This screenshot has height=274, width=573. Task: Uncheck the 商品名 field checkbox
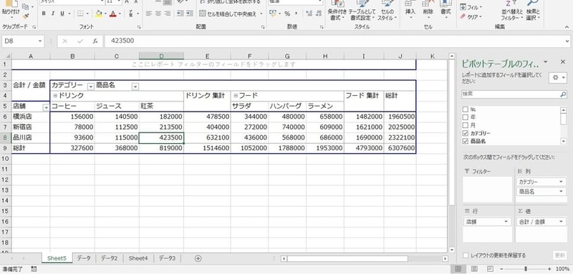pos(465,141)
